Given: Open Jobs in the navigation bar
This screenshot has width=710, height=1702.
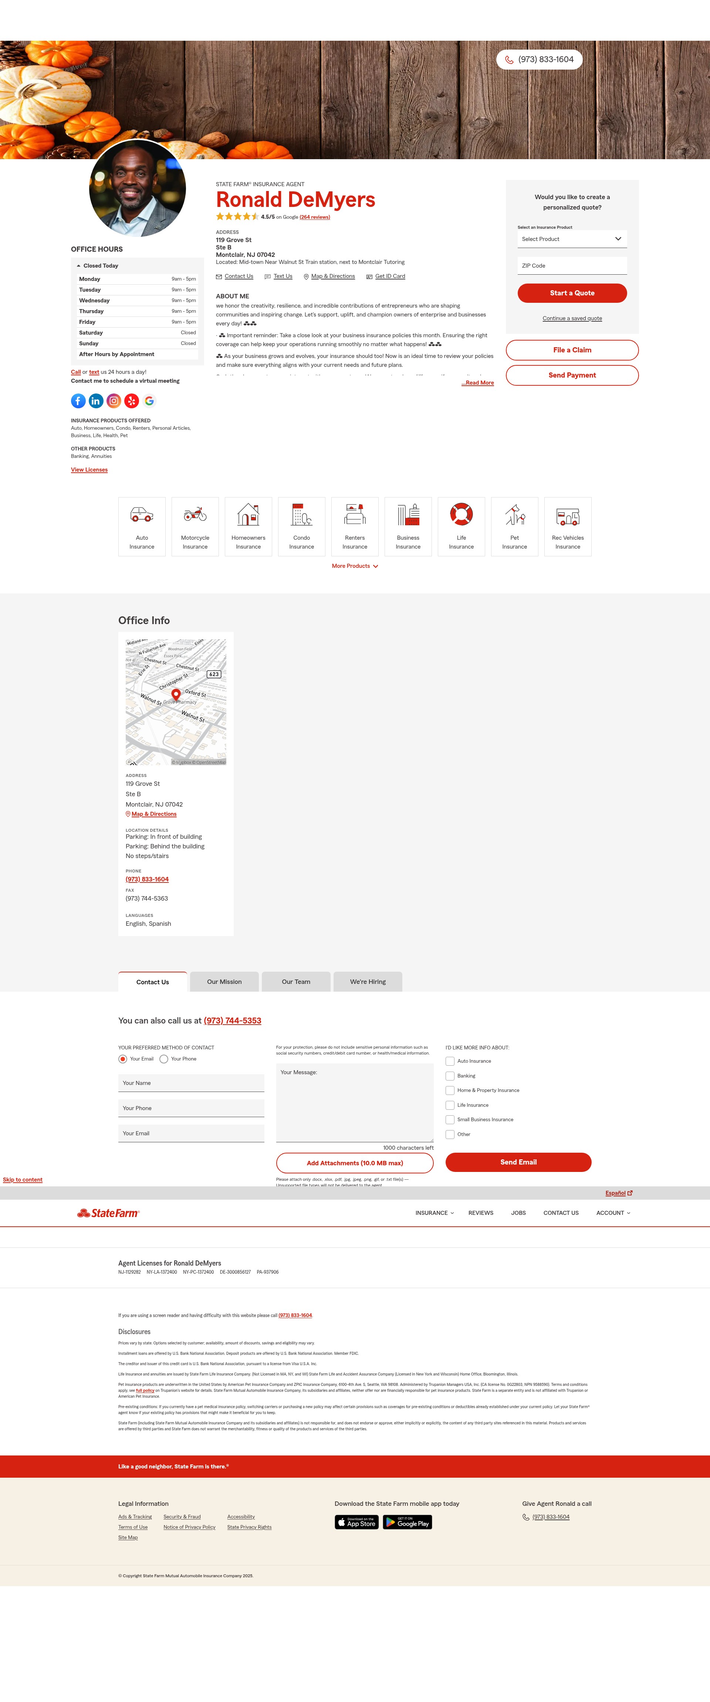Looking at the screenshot, I should coord(519,1213).
